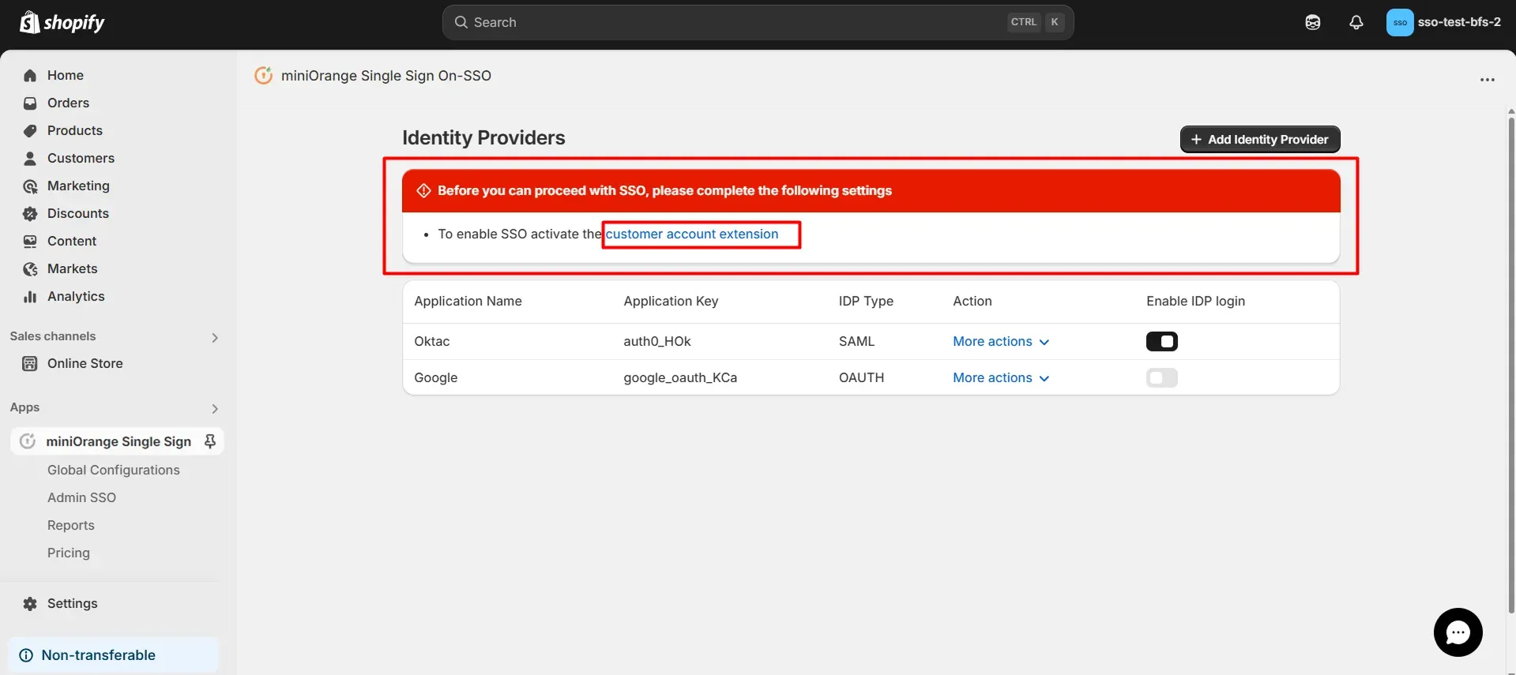Viewport: 1516px width, 675px height.
Task: Click the warning diamond icon in red banner
Action: (423, 190)
